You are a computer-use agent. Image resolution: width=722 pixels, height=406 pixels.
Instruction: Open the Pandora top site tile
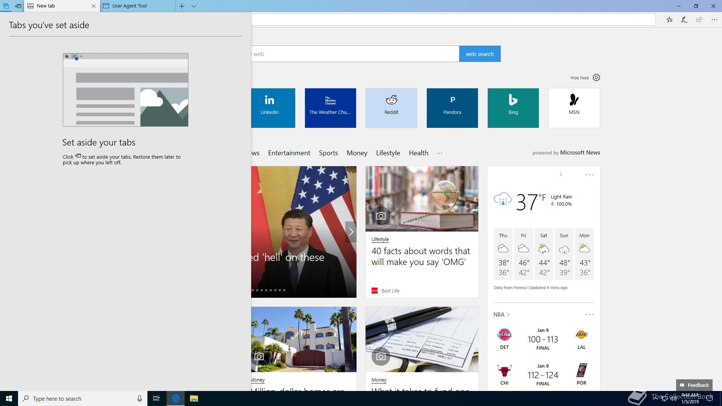click(x=452, y=108)
